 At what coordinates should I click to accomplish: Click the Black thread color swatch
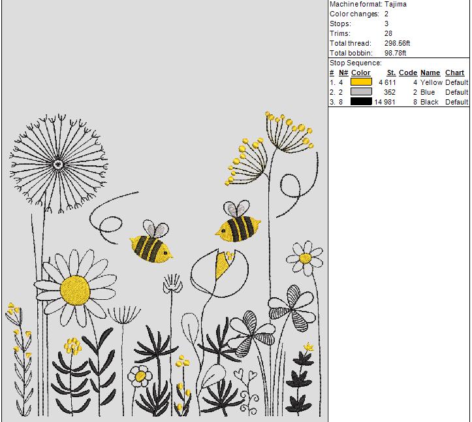[361, 101]
